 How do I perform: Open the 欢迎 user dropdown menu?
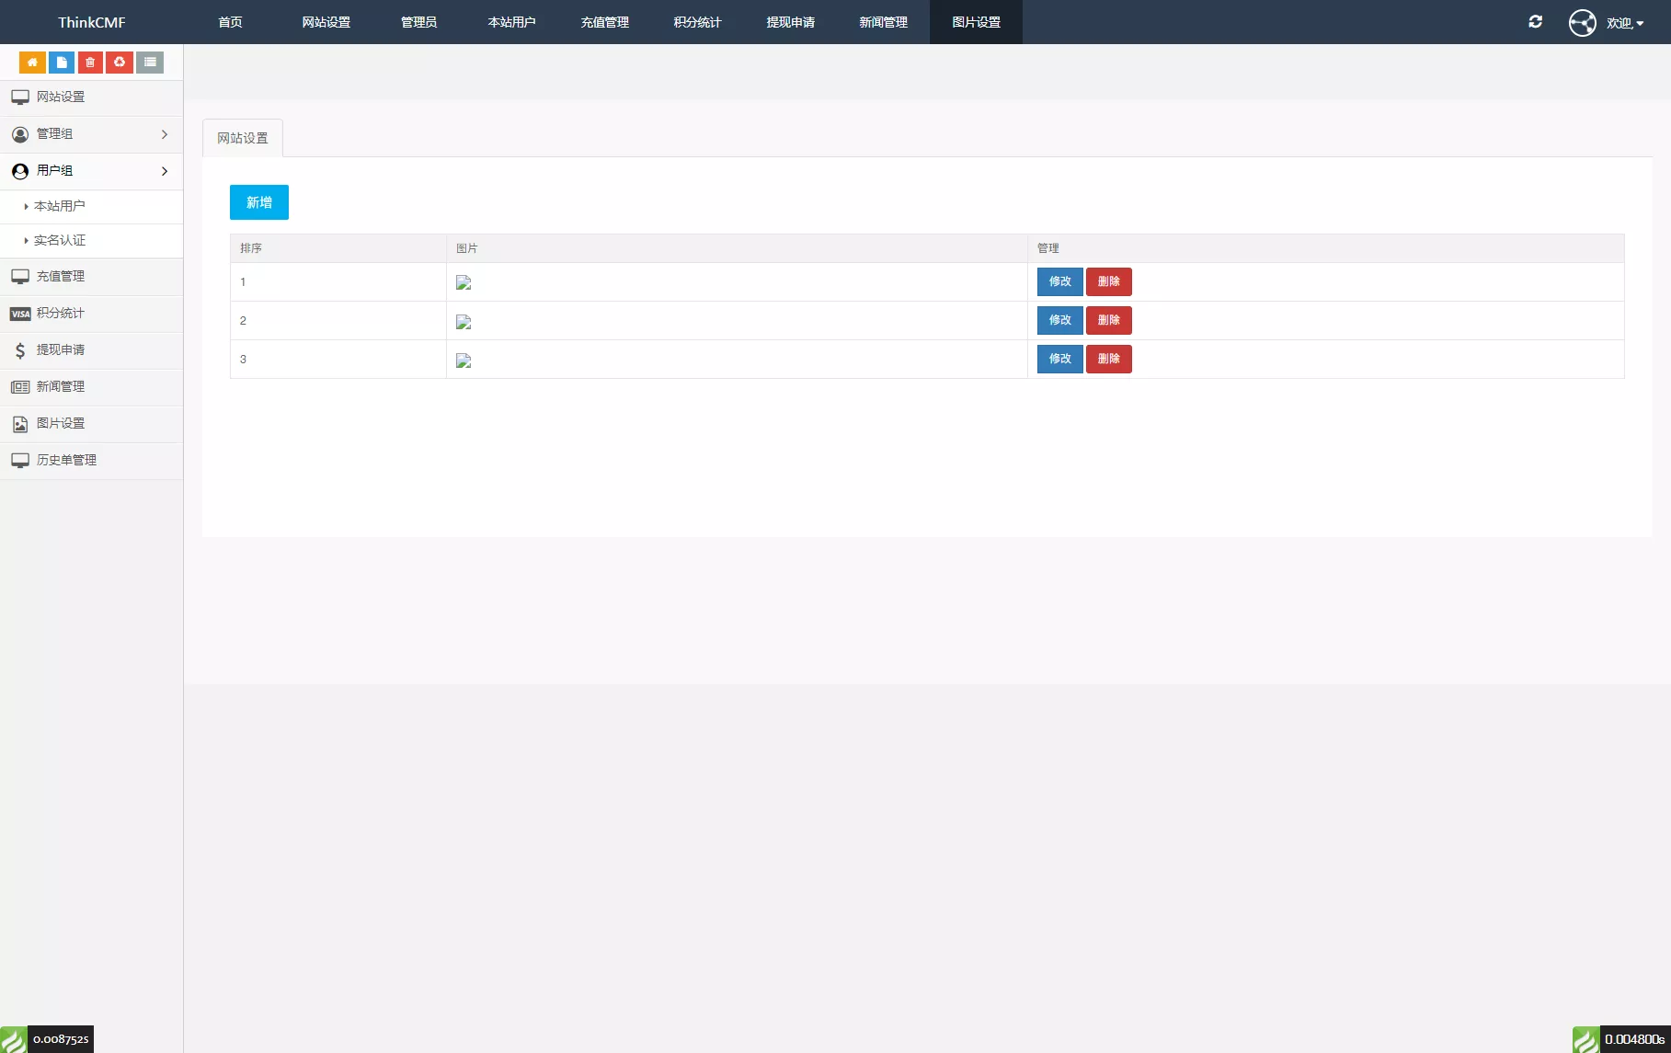pos(1625,23)
